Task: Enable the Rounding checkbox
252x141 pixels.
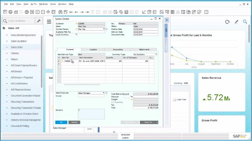Action: (113, 102)
